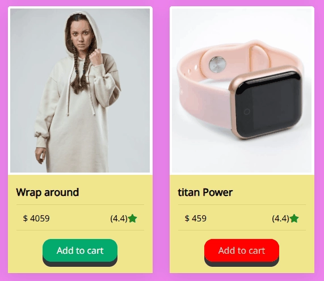This screenshot has height=281, width=324.
Task: Open the hoodie dress product image
Action: tap(80, 90)
